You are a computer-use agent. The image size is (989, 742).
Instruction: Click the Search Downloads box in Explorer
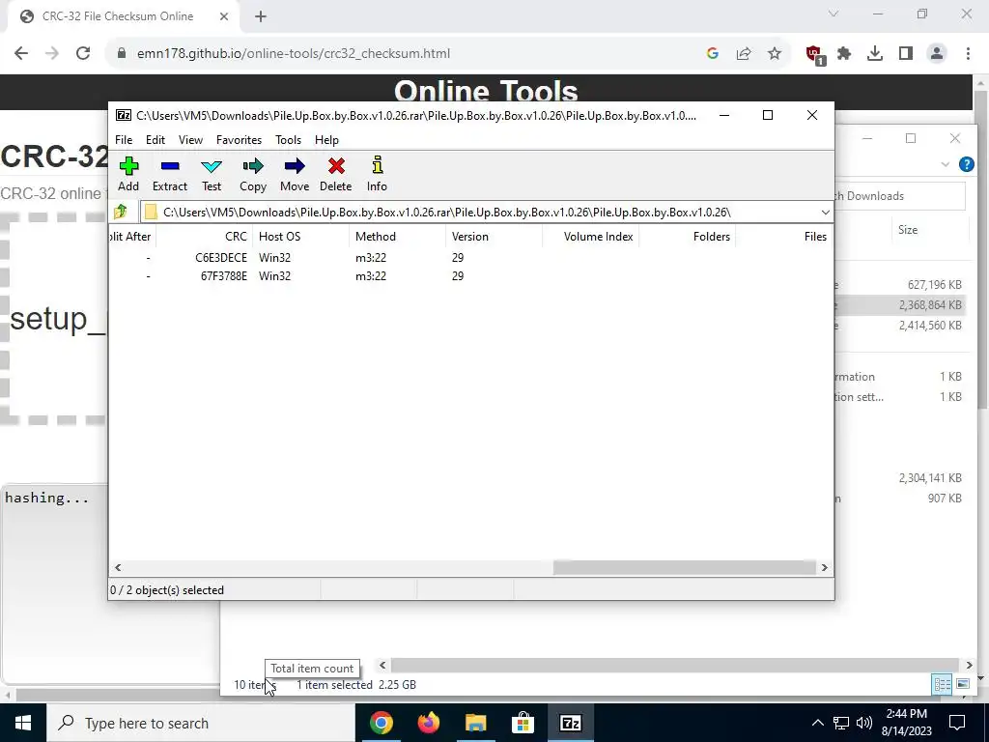click(x=899, y=196)
